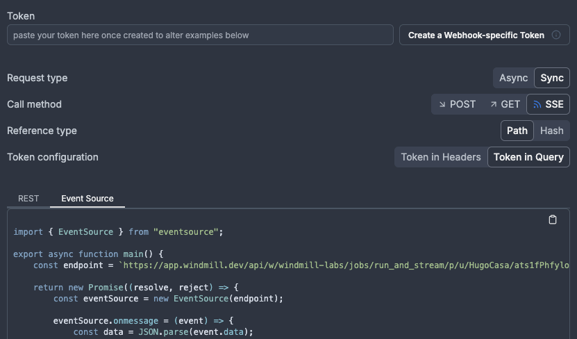
Task: Click the RSS feed icon on SSE
Action: [x=537, y=104]
